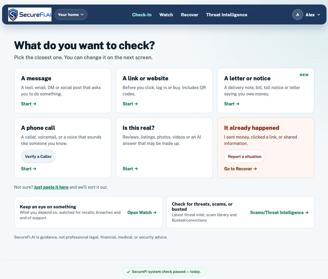Open Scams/Threat Intelligence link
The height and width of the screenshot is (279, 328).
(x=279, y=213)
